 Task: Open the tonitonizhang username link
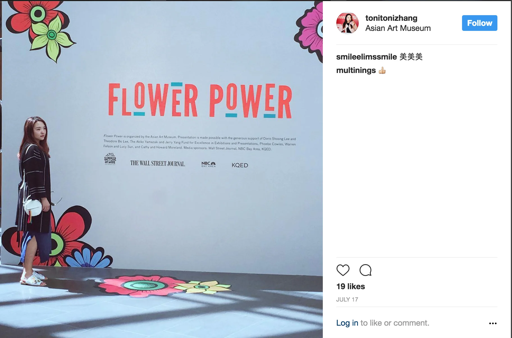click(391, 18)
